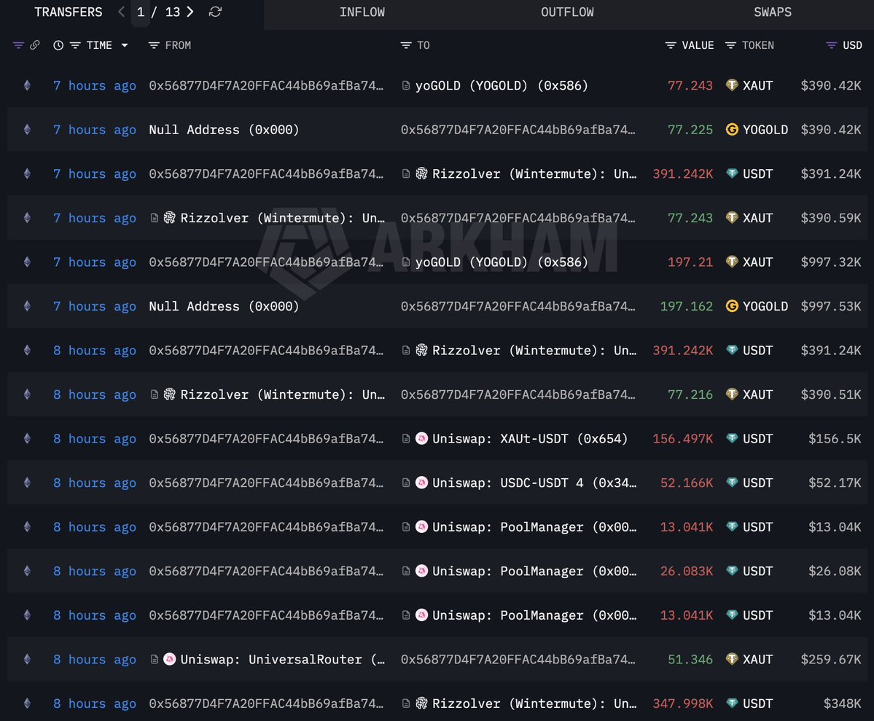874x721 pixels.
Task: Switch to the OUTFLOW tab
Action: point(567,12)
